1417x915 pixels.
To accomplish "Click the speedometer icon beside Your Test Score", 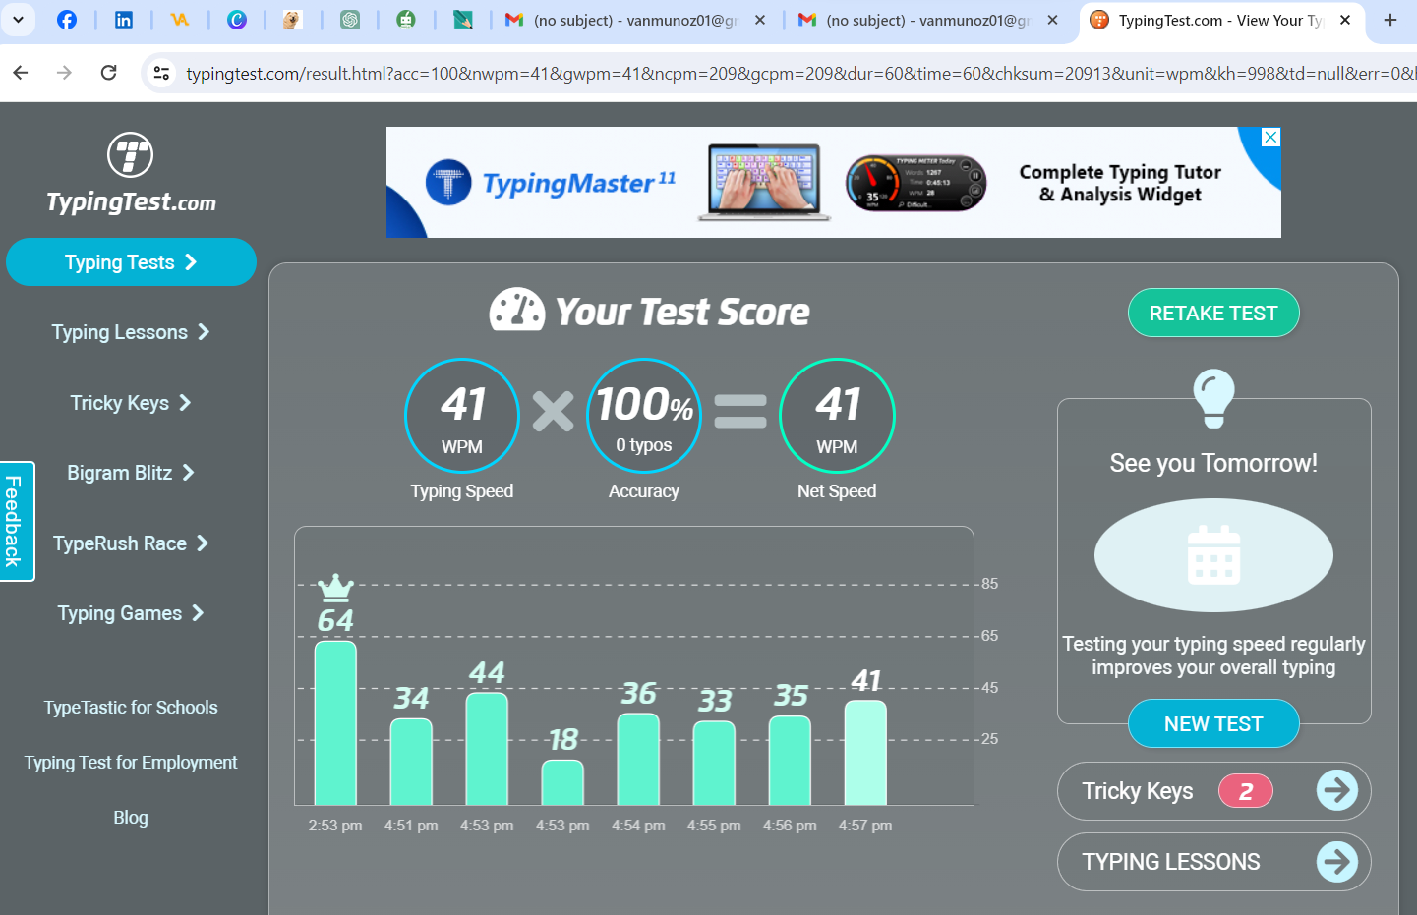I will click(x=517, y=310).
